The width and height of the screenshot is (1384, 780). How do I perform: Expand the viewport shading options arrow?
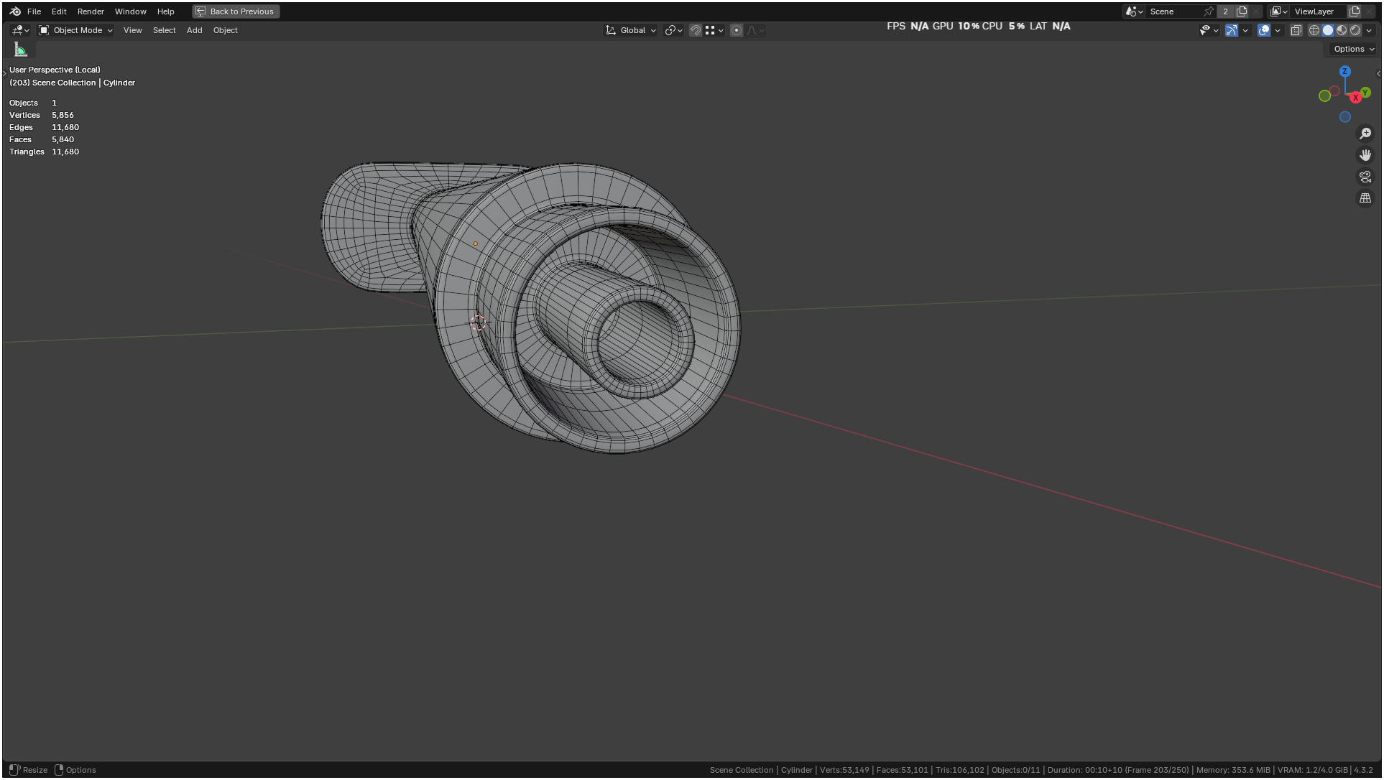[1369, 30]
